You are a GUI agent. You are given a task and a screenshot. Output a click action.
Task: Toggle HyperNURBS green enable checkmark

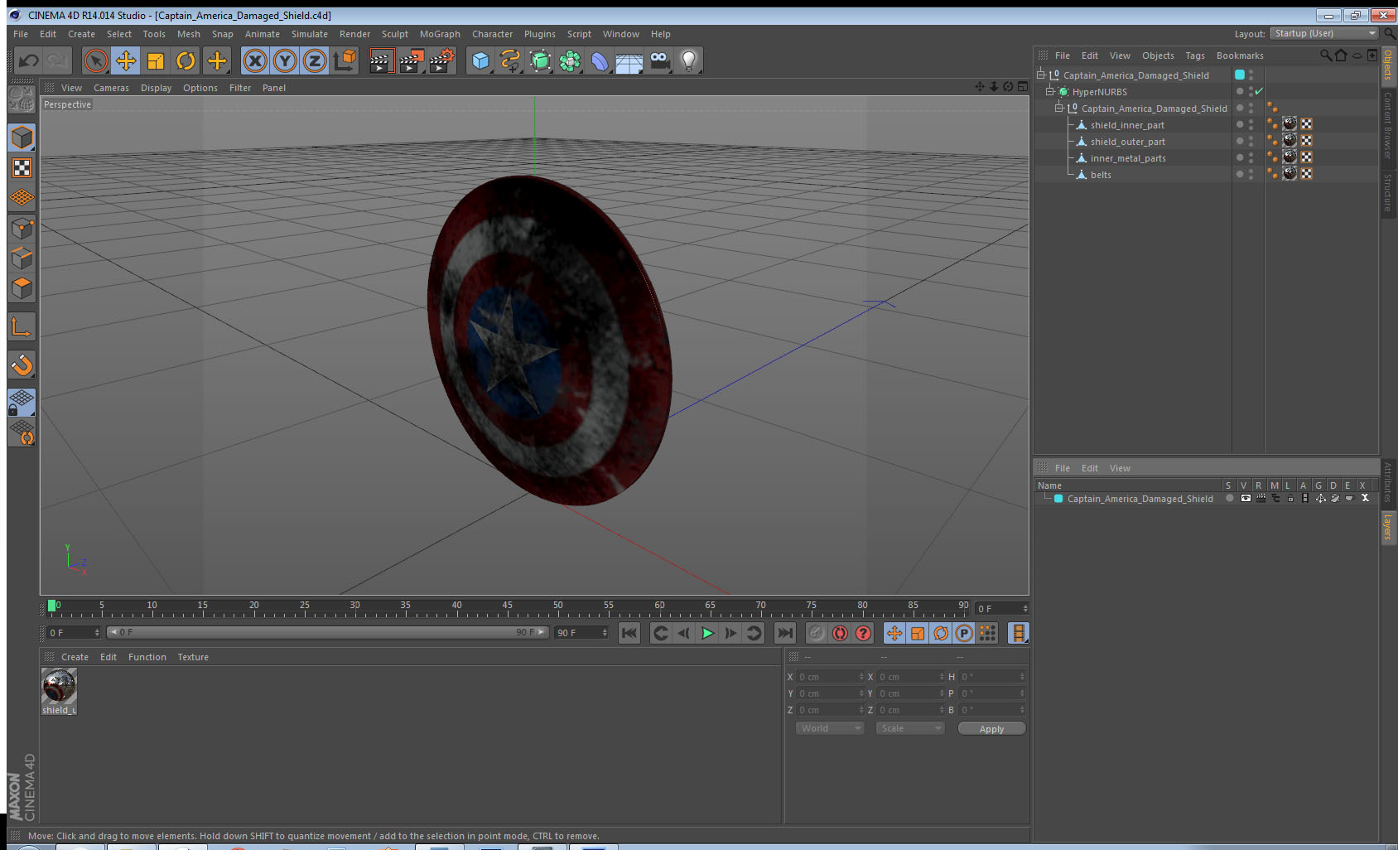pyautogui.click(x=1259, y=91)
